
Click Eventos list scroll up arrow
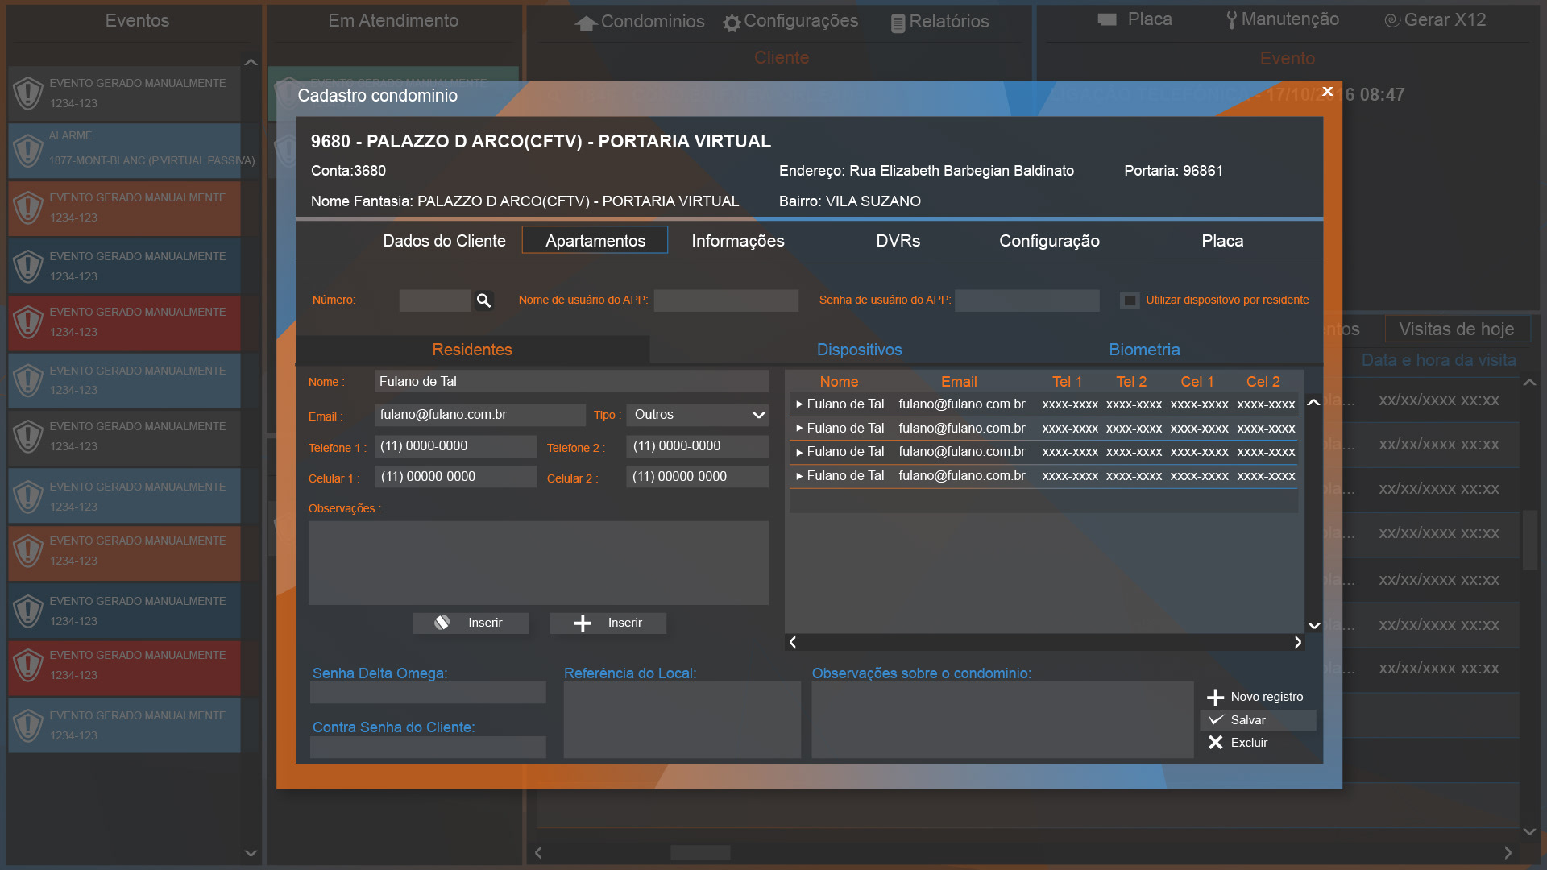coord(251,62)
